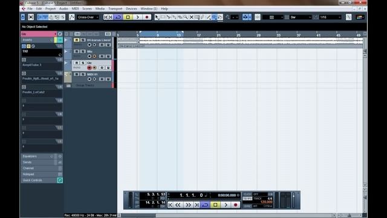Open the Project menu
The width and height of the screenshot is (387, 218).
[x=50, y=8]
